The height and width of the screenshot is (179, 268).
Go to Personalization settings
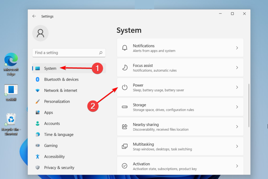click(x=57, y=102)
